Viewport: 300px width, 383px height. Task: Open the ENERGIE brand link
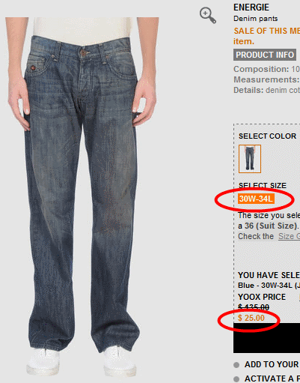click(x=251, y=7)
